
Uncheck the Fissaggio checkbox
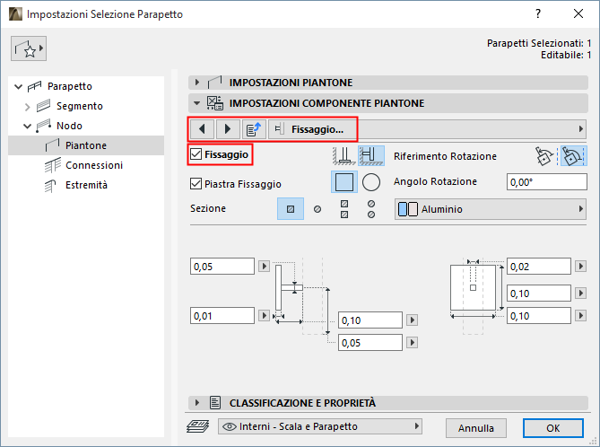196,154
